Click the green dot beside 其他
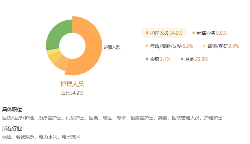The width and height of the screenshot is (250, 144). tap(182, 59)
